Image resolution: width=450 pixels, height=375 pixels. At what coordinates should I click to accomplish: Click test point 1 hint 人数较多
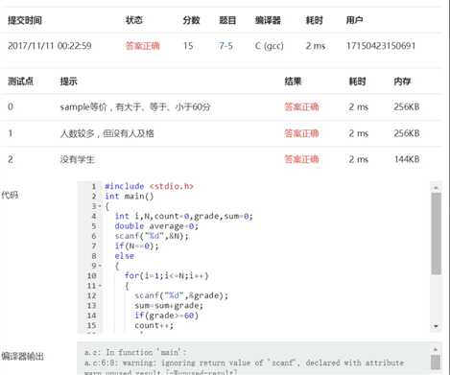click(x=107, y=133)
